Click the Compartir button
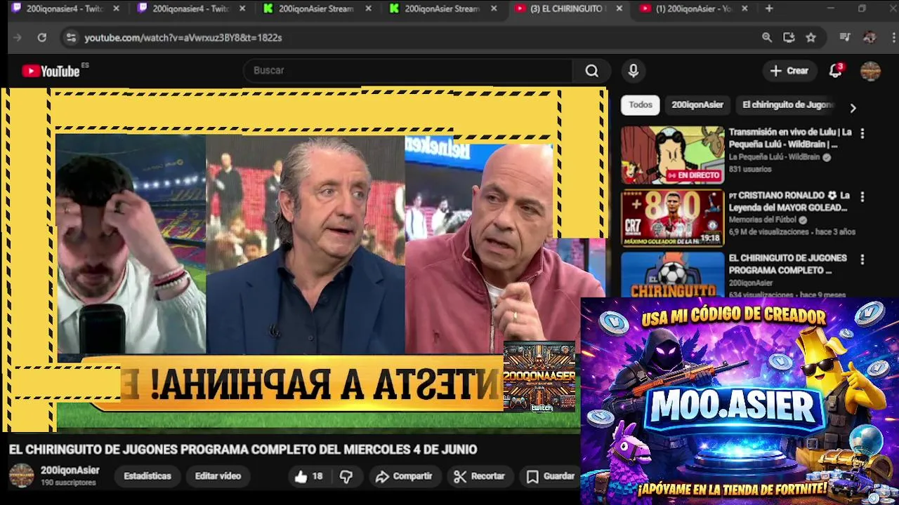The image size is (899, 505). point(404,476)
